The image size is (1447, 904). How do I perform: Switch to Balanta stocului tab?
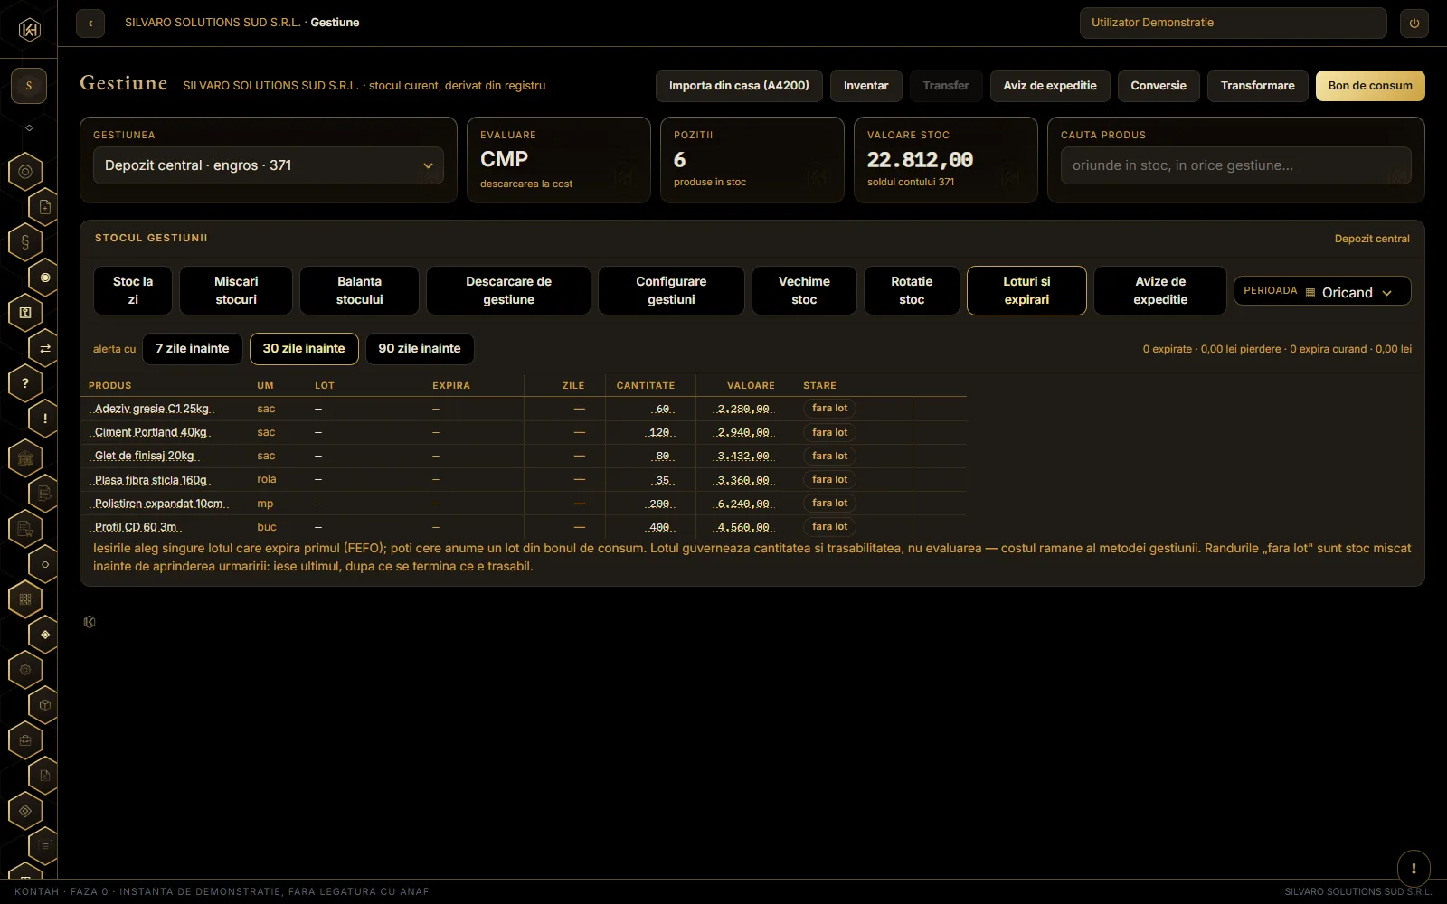pyautogui.click(x=360, y=290)
